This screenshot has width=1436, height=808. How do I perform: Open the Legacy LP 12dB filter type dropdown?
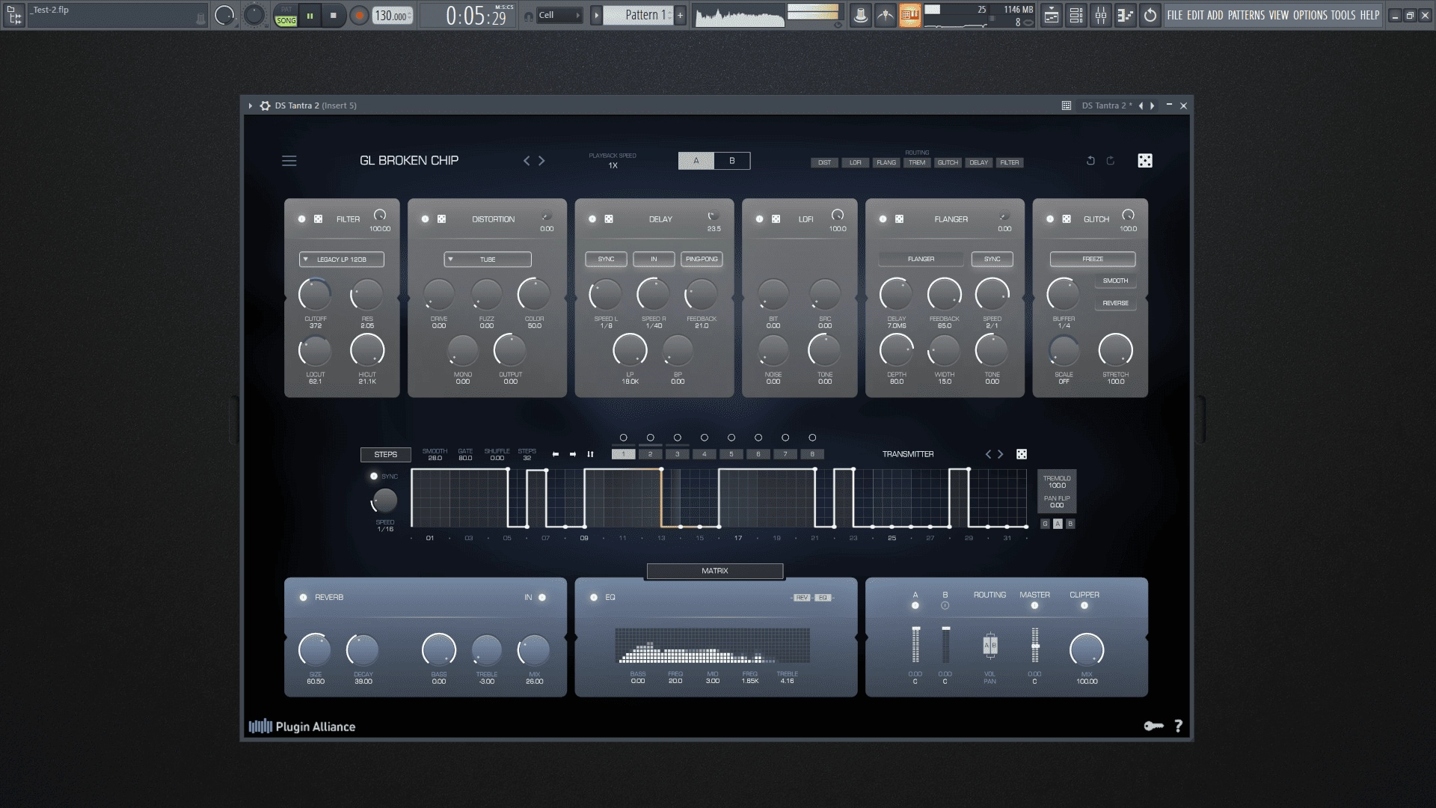(342, 260)
